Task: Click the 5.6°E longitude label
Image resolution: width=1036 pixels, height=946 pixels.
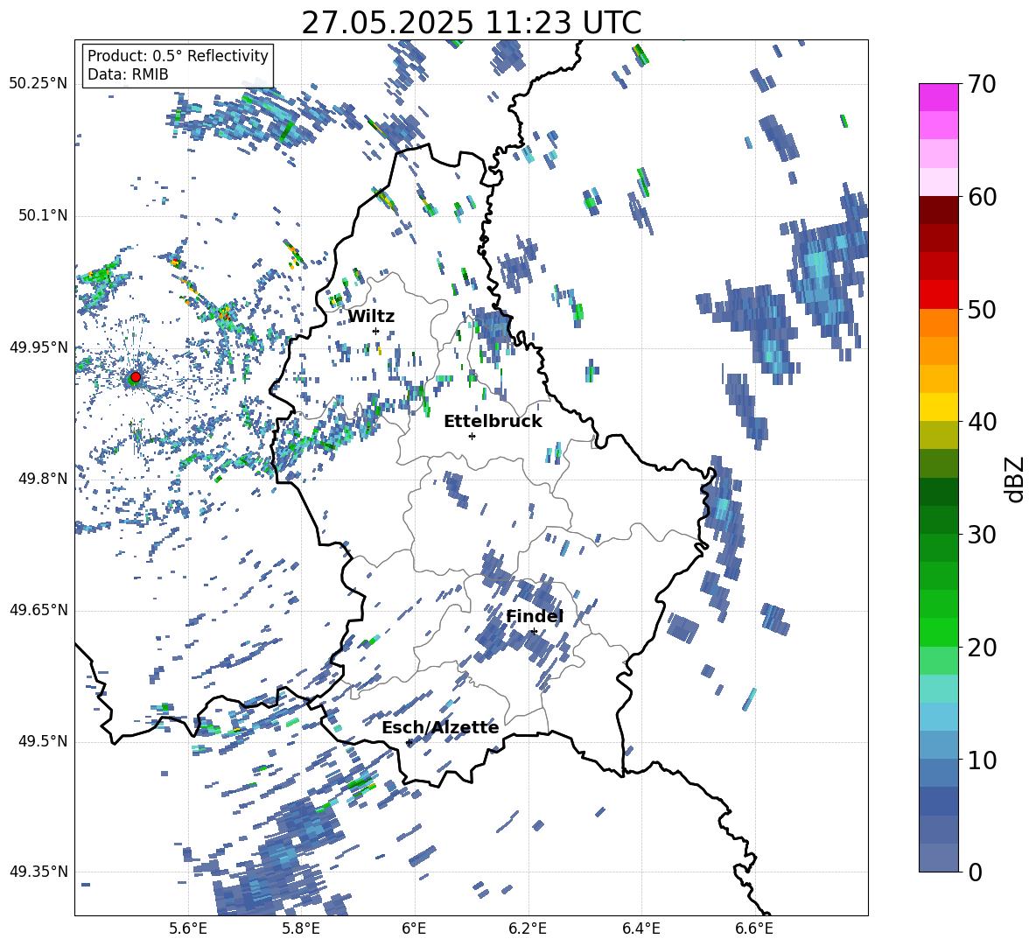Action: [188, 928]
